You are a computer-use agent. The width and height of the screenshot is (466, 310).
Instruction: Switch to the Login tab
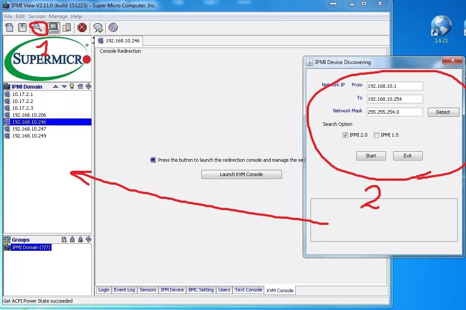[104, 290]
